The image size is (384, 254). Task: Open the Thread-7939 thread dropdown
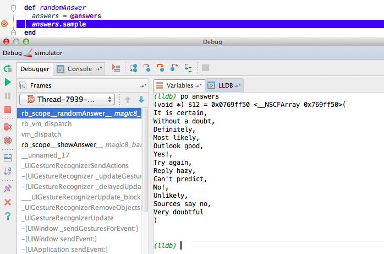coord(67,99)
